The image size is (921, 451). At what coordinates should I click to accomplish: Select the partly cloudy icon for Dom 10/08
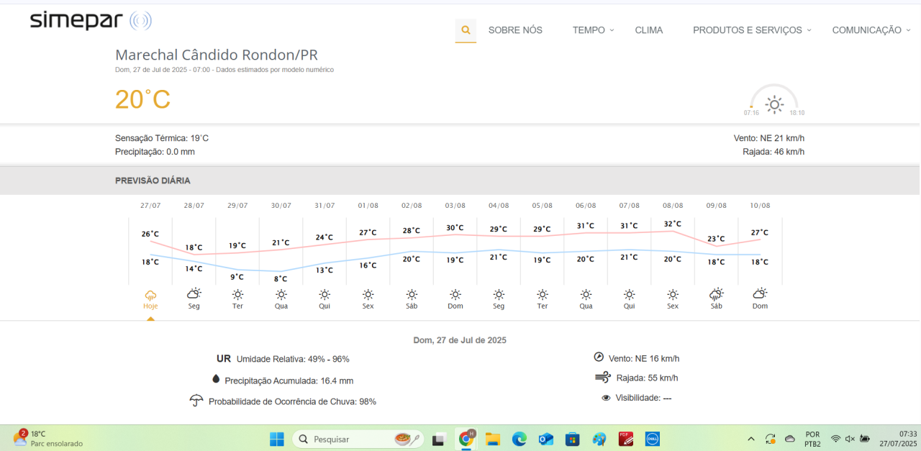tap(760, 293)
